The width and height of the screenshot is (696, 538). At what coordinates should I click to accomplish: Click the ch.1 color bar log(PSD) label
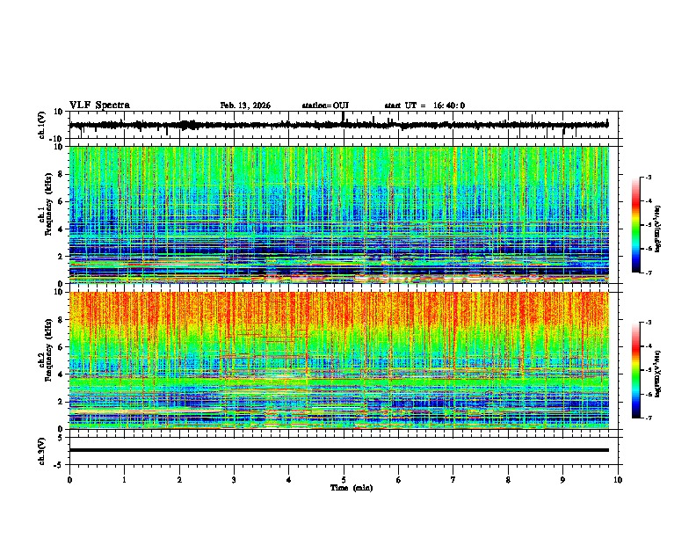tap(657, 229)
